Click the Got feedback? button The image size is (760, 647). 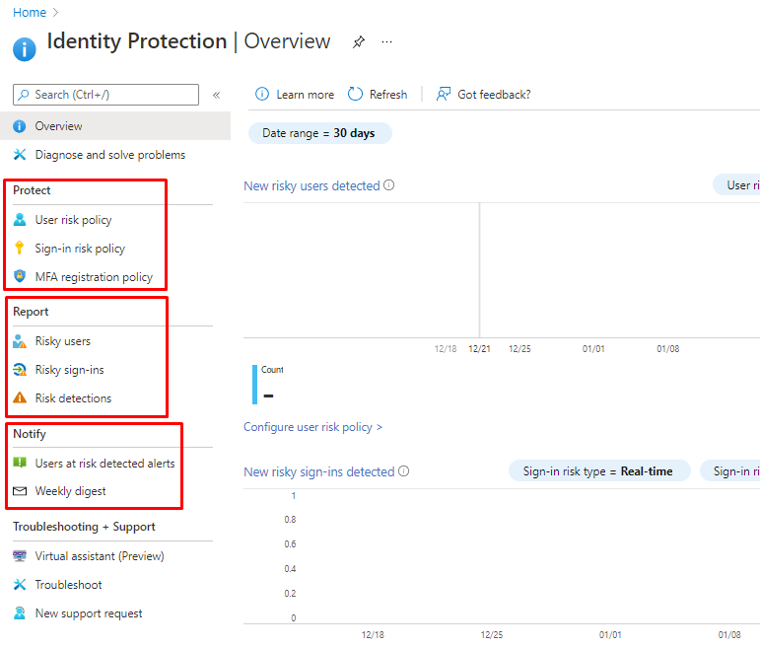pyautogui.click(x=484, y=95)
